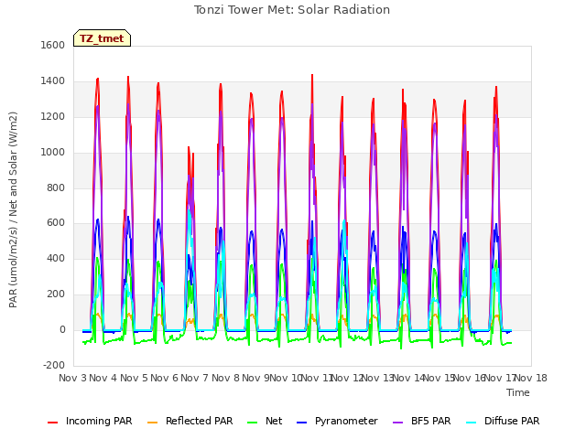Viewport: 586px width, 439px height.
Task: Click the 800 y-axis tick label
Action: pos(56,187)
